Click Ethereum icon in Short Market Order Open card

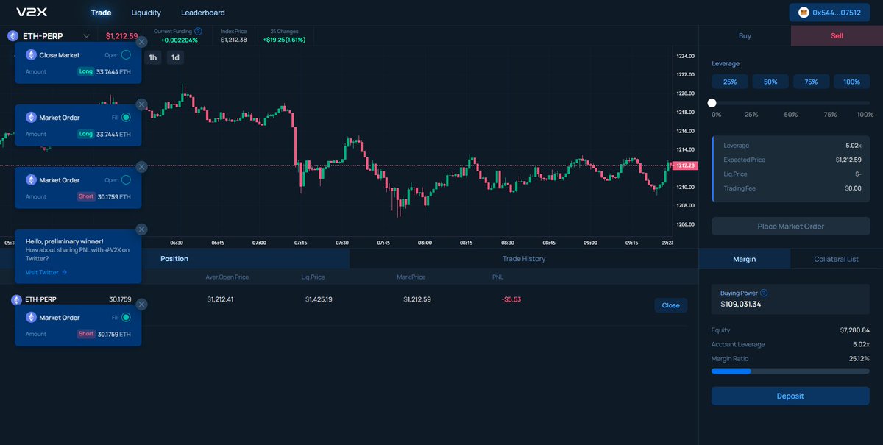31,179
